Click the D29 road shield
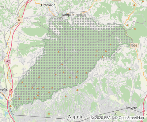This screenshot has width=147, height=122. coord(134,45)
